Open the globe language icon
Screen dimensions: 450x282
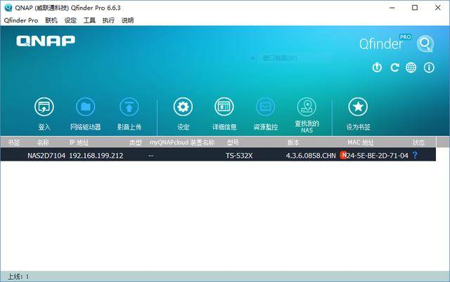[x=411, y=67]
